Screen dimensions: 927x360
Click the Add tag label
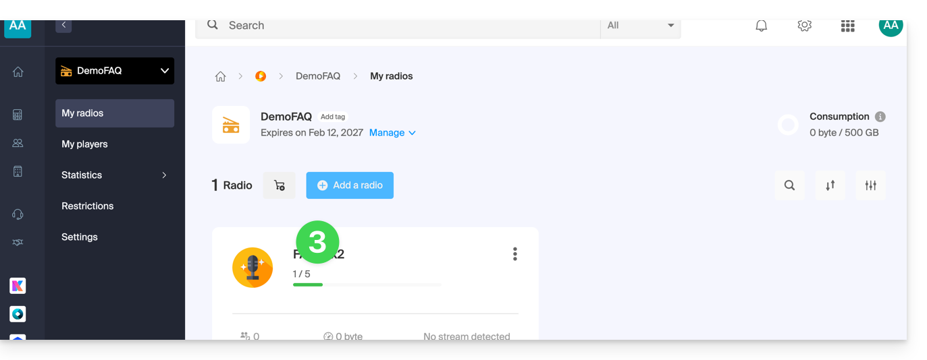tap(333, 117)
